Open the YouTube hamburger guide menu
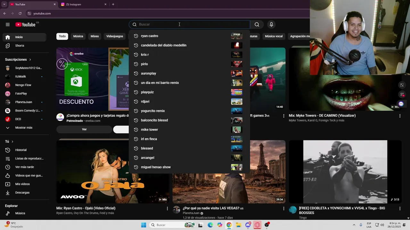Image resolution: width=410 pixels, height=230 pixels. [x=8, y=25]
